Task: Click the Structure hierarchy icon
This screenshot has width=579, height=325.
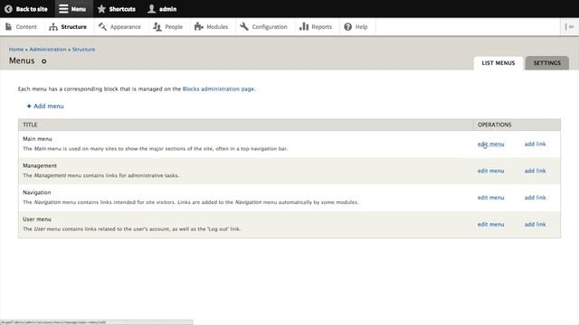Action: coord(53,27)
